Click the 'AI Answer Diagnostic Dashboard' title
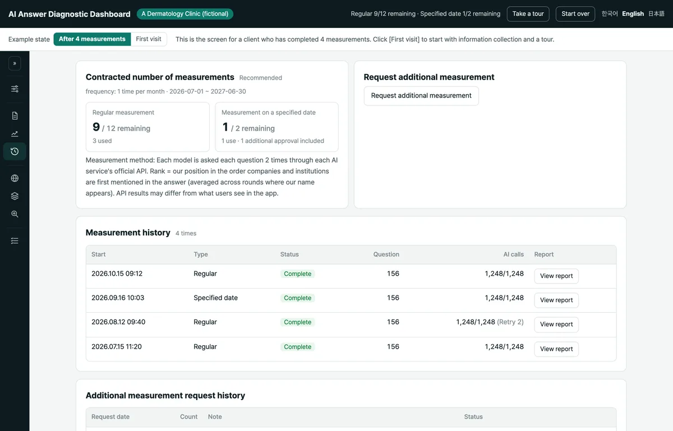The height and width of the screenshot is (431, 673). (x=69, y=14)
